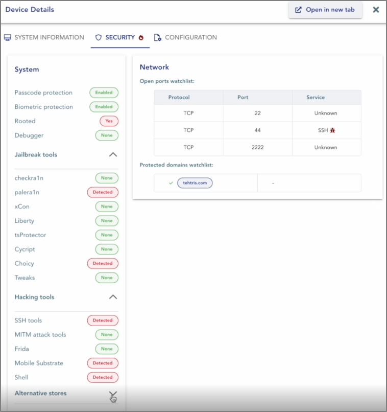The image size is (387, 412).
Task: Click the Biometric protection Enabled badge
Action: [104, 107]
